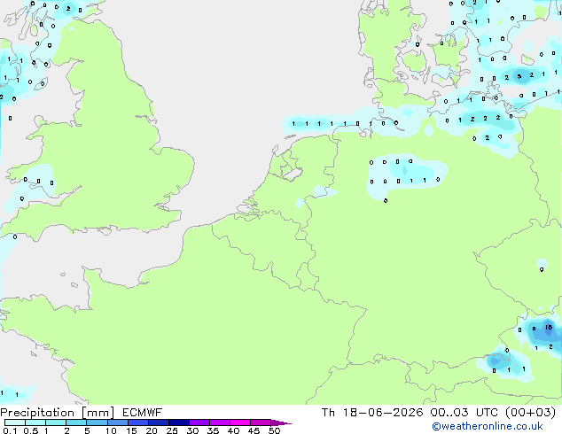Click the legend swatch between 0.5 and 1

click(35, 422)
